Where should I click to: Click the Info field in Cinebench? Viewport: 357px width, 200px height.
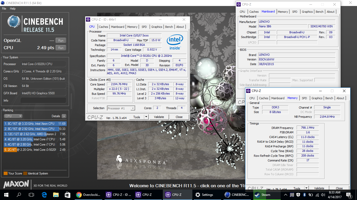point(43,101)
